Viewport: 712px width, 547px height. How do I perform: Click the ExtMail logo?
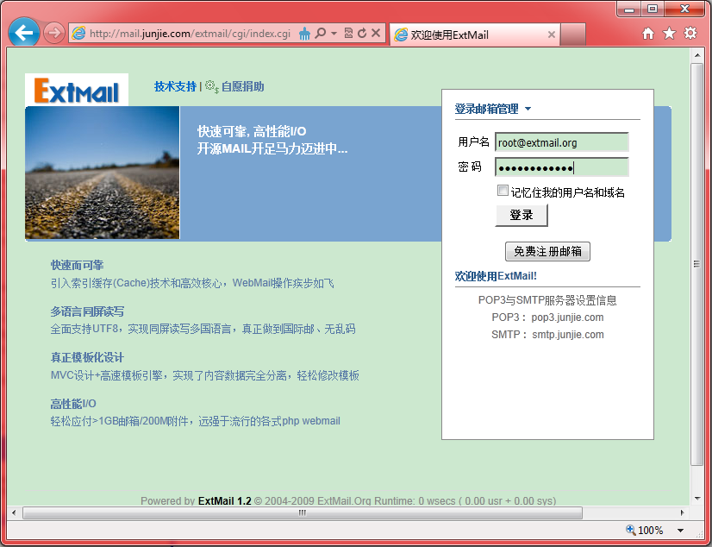pos(77,90)
